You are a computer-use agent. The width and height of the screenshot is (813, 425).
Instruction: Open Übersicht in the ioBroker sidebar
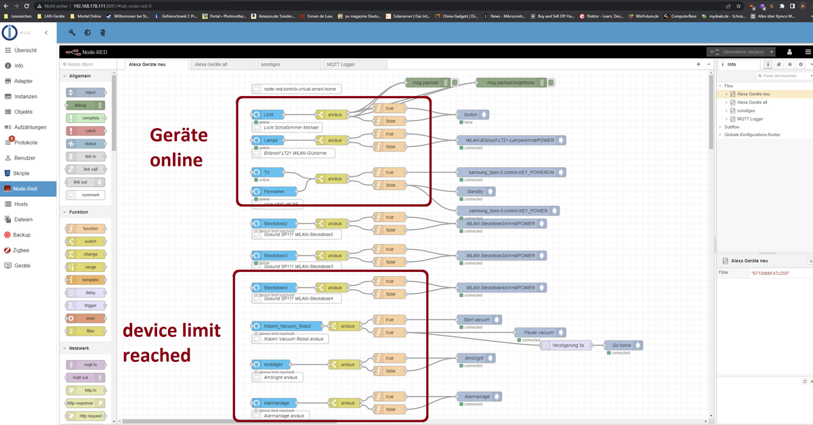pyautogui.click(x=28, y=50)
